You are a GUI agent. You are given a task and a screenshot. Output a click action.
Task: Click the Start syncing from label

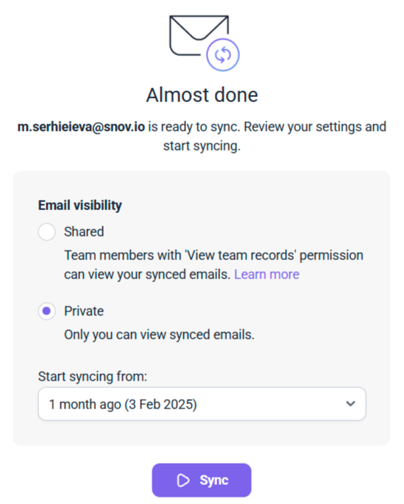pyautogui.click(x=93, y=376)
